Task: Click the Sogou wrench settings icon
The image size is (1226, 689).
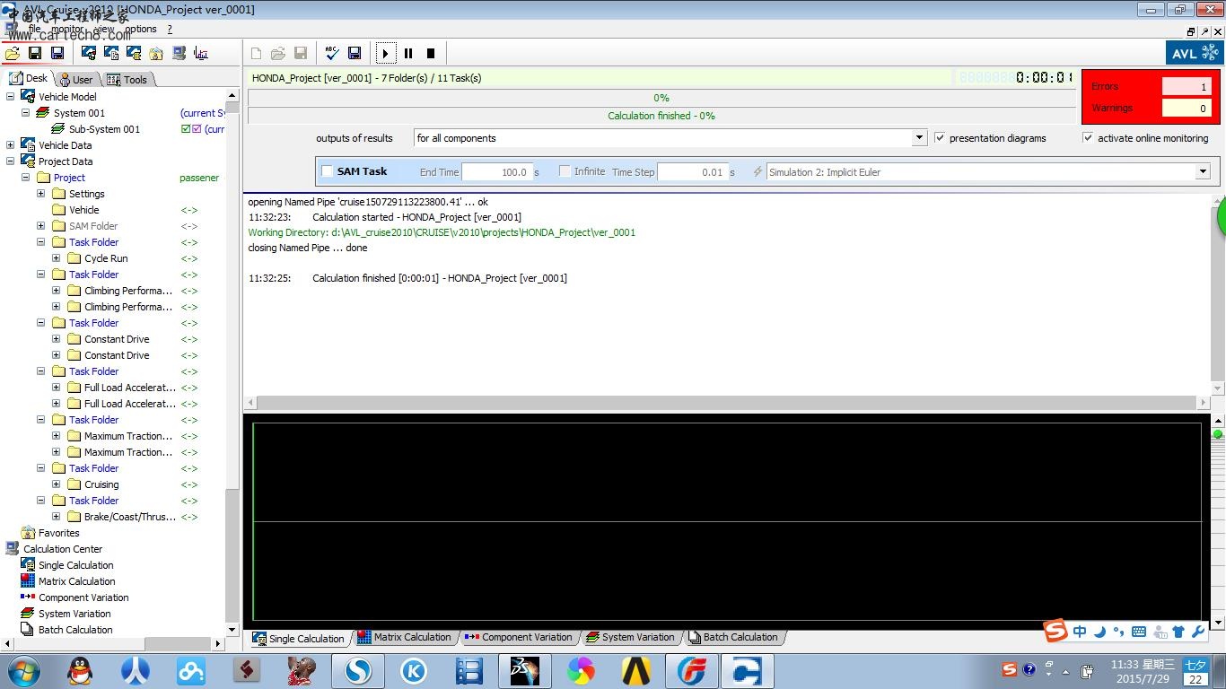Action: [x=1198, y=632]
